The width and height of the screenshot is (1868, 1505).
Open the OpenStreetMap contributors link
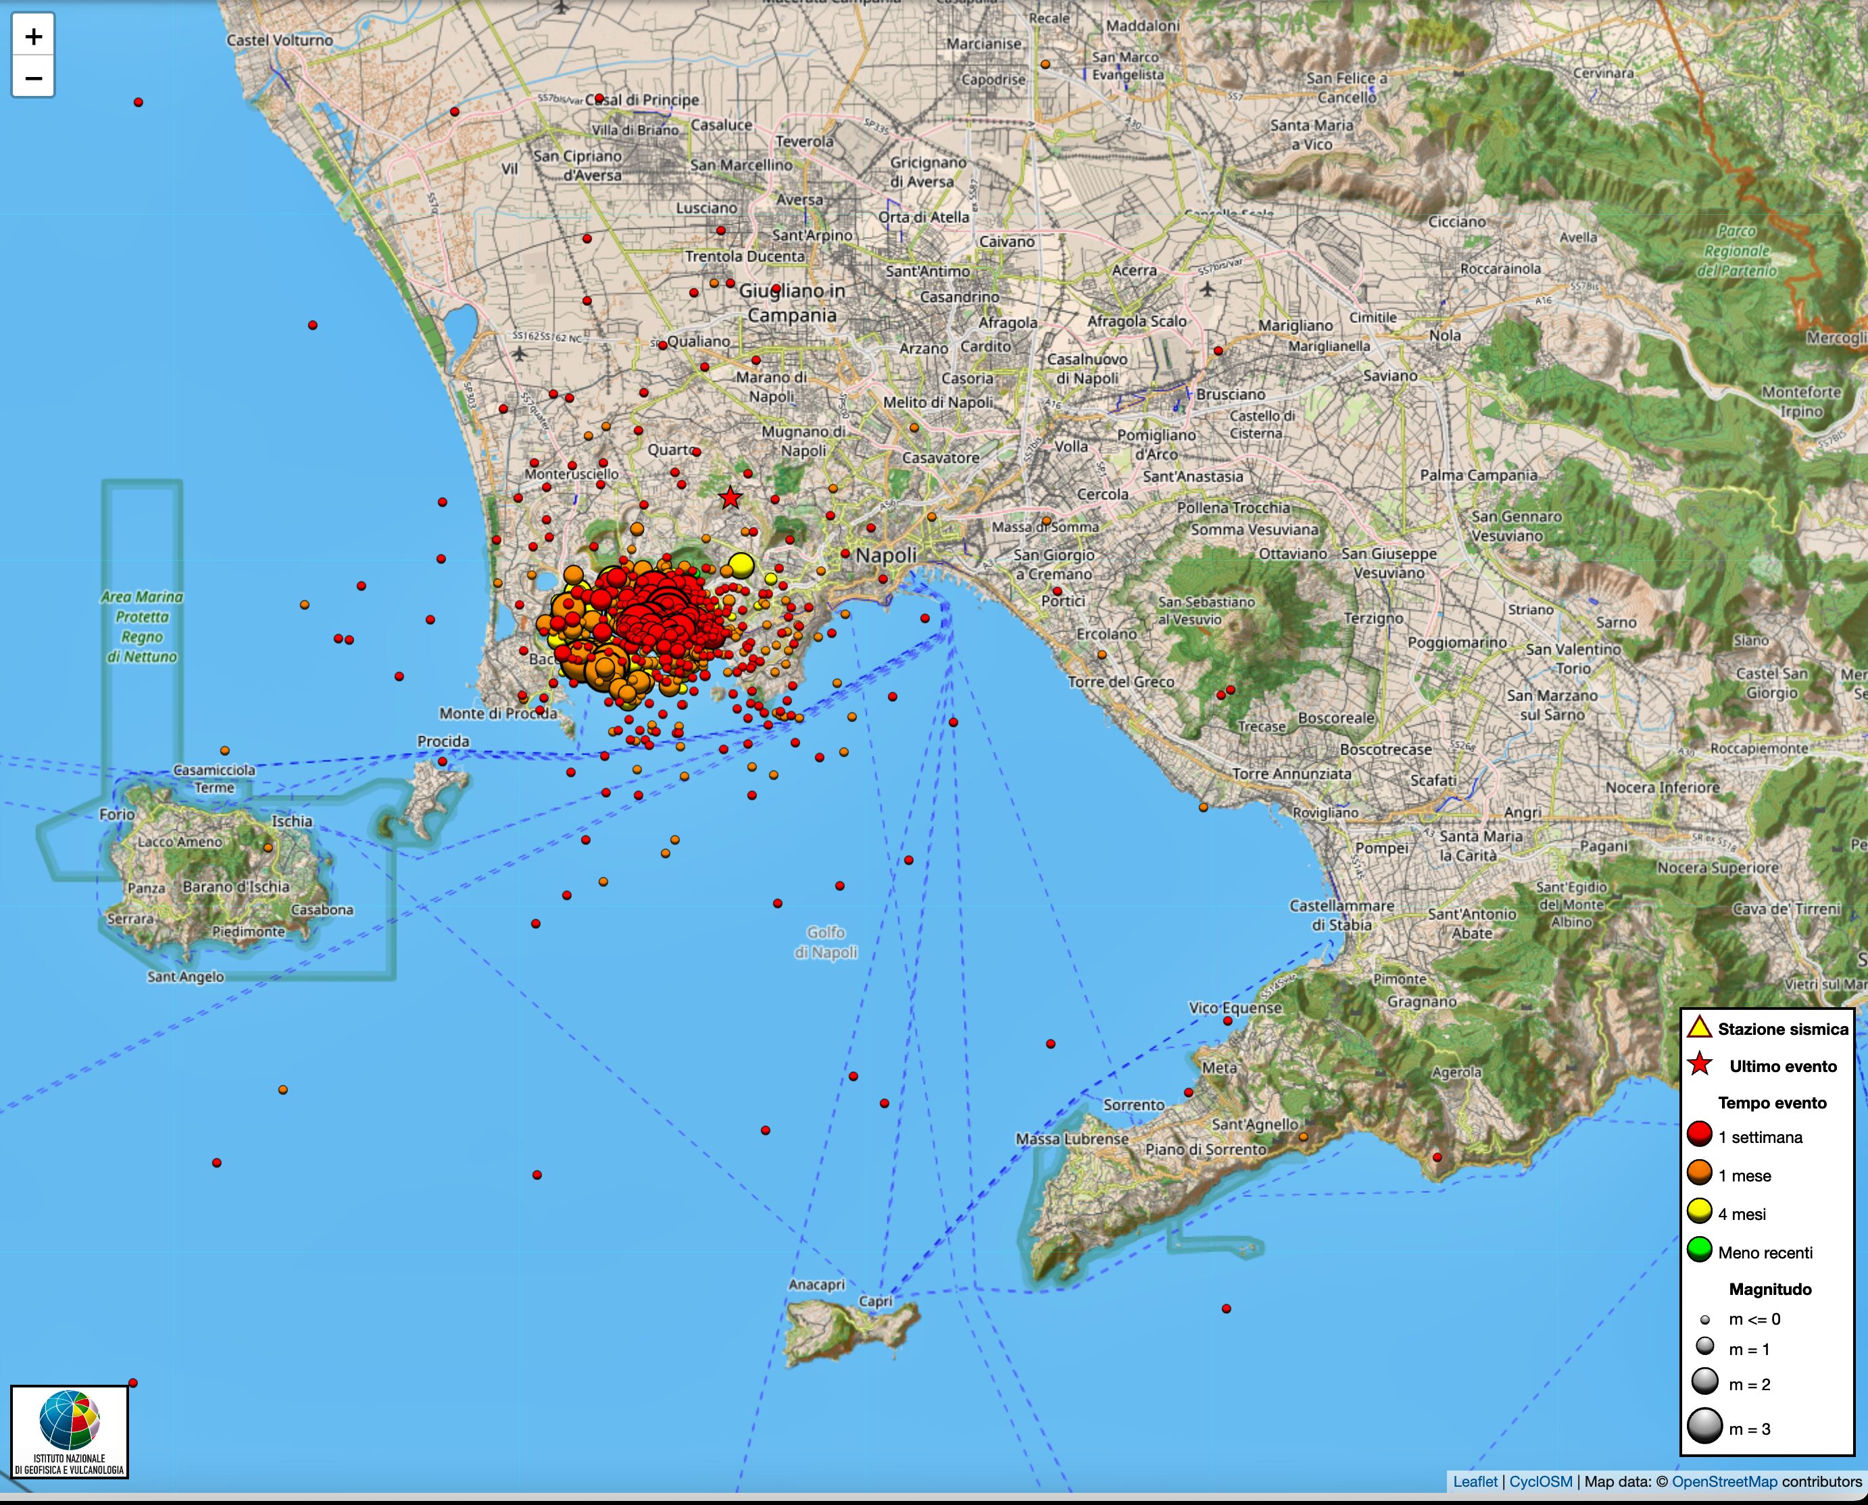(x=1723, y=1481)
